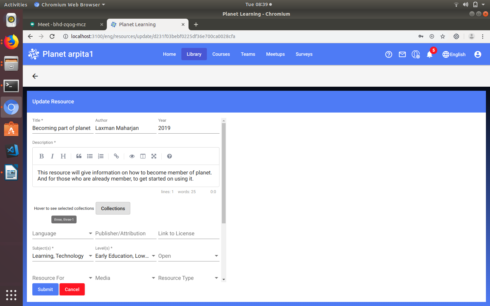
Task: Open the Collections picker
Action: click(x=113, y=208)
